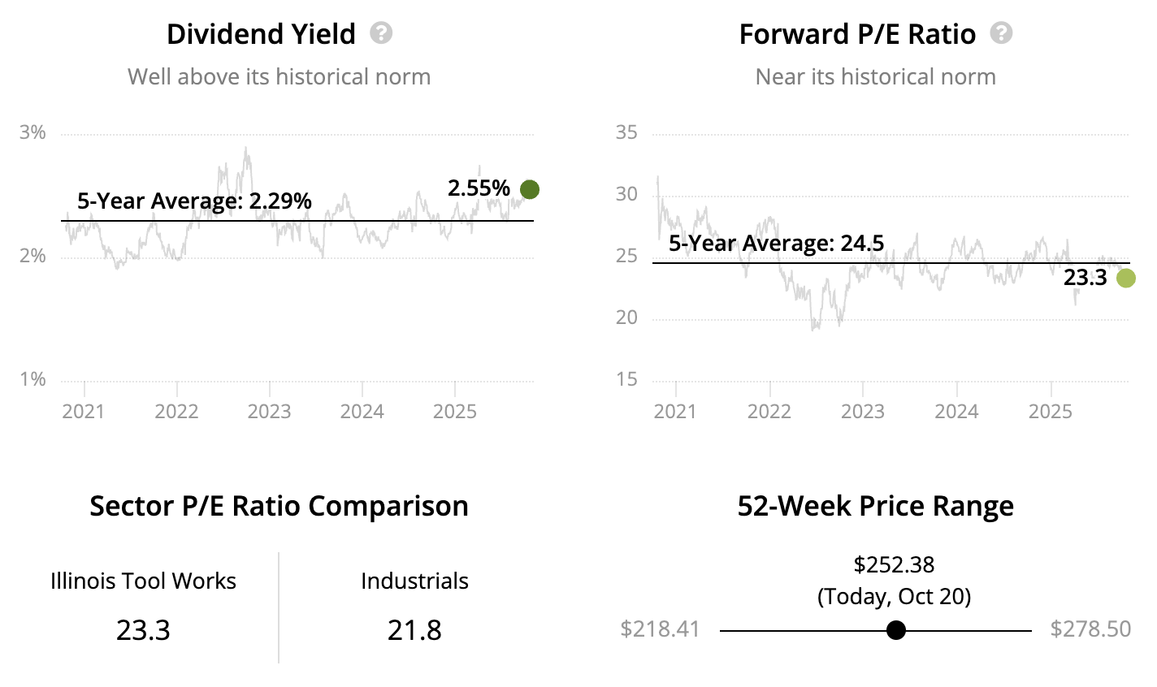
Task: Select the dark green 2.55% yield marker dot
Action: (x=529, y=189)
